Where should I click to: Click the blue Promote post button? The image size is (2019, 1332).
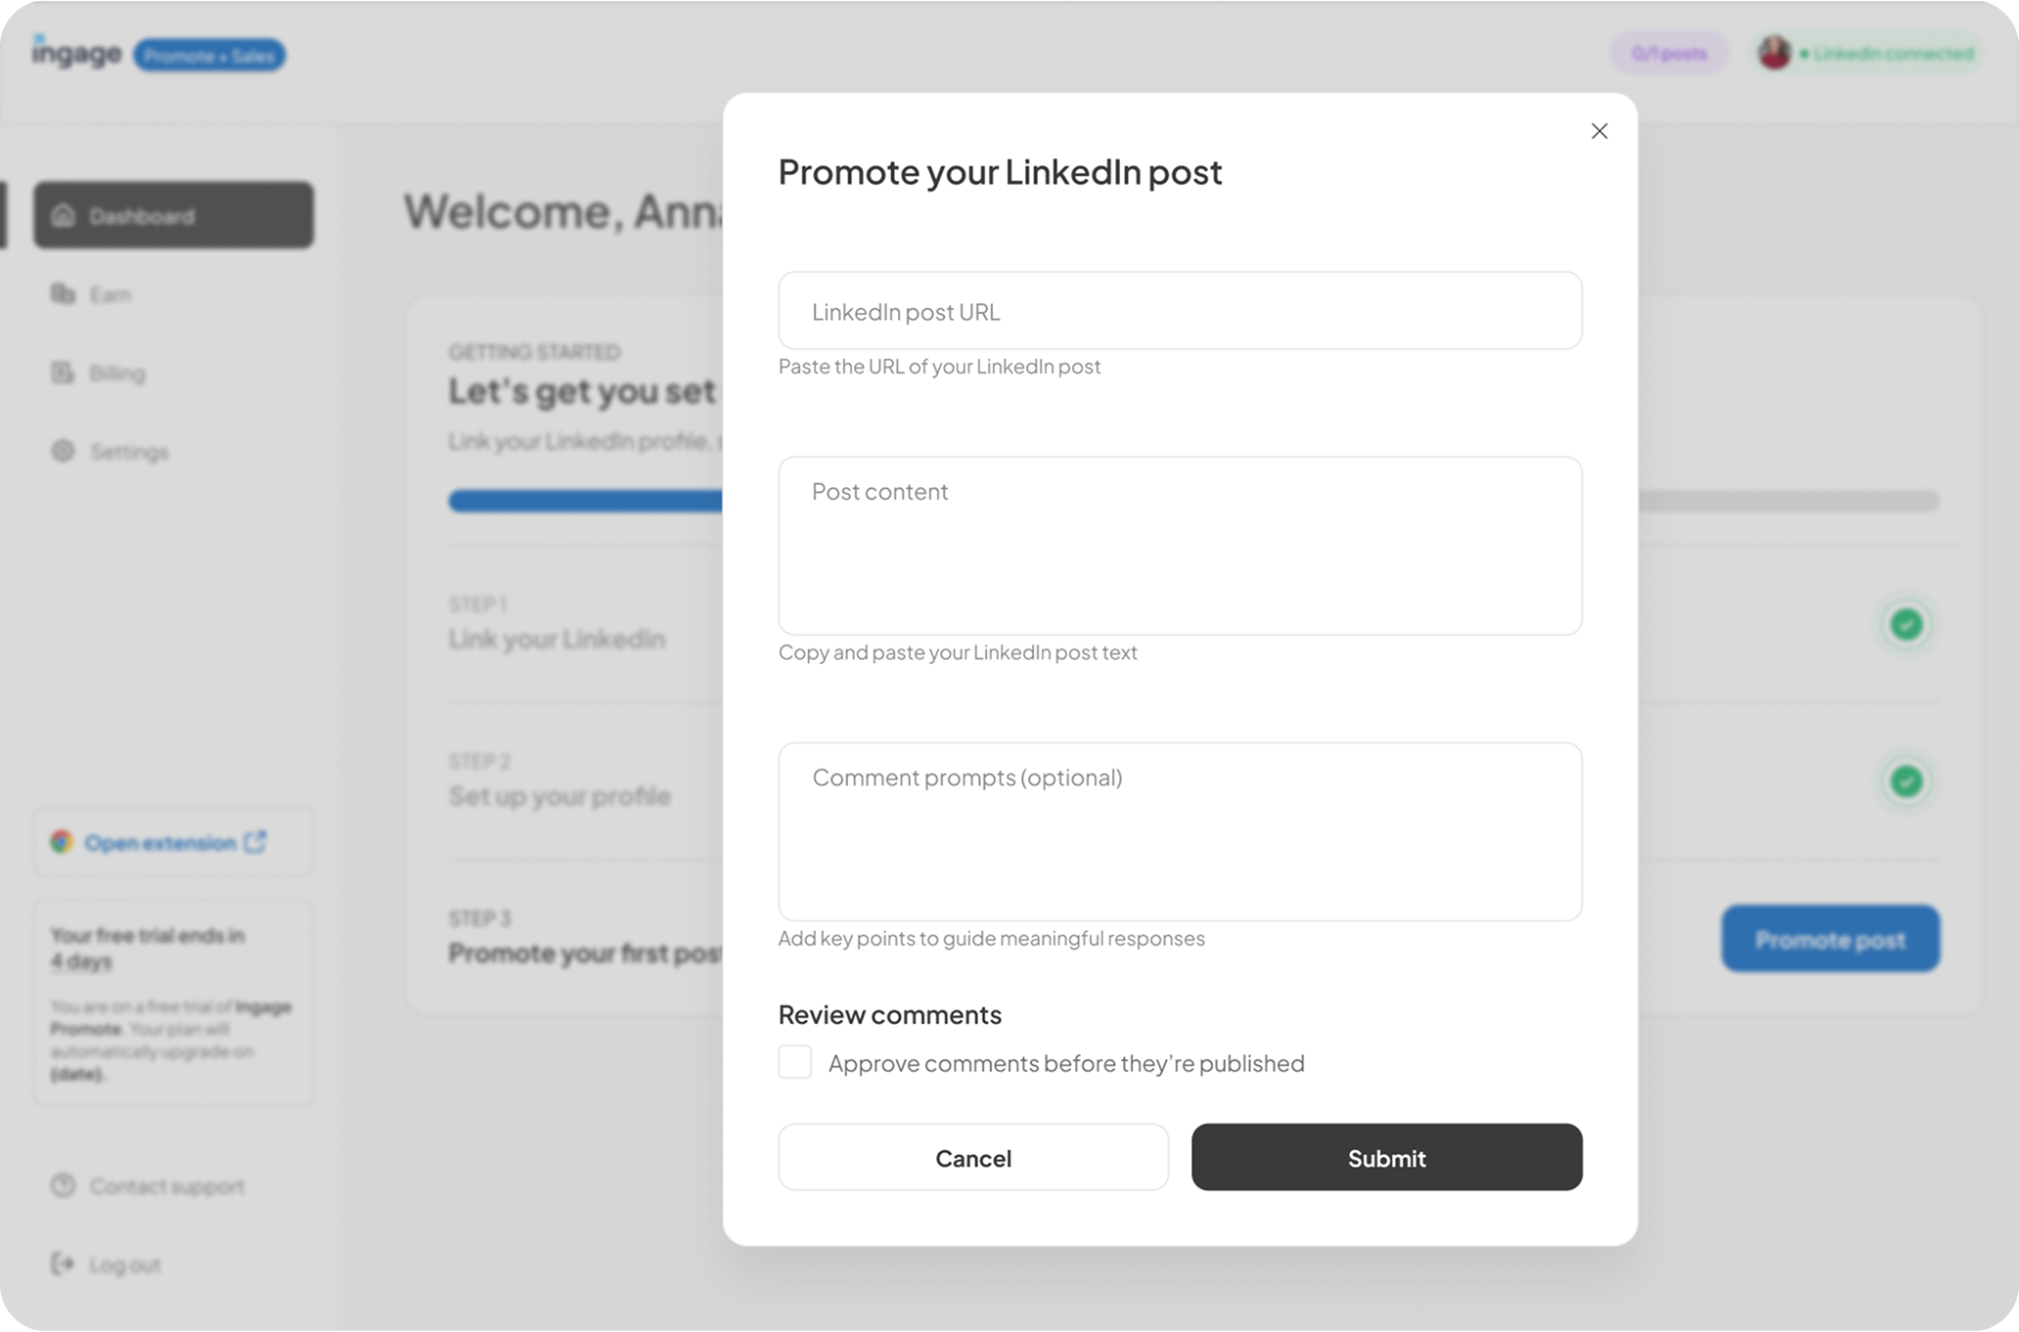[1830, 939]
